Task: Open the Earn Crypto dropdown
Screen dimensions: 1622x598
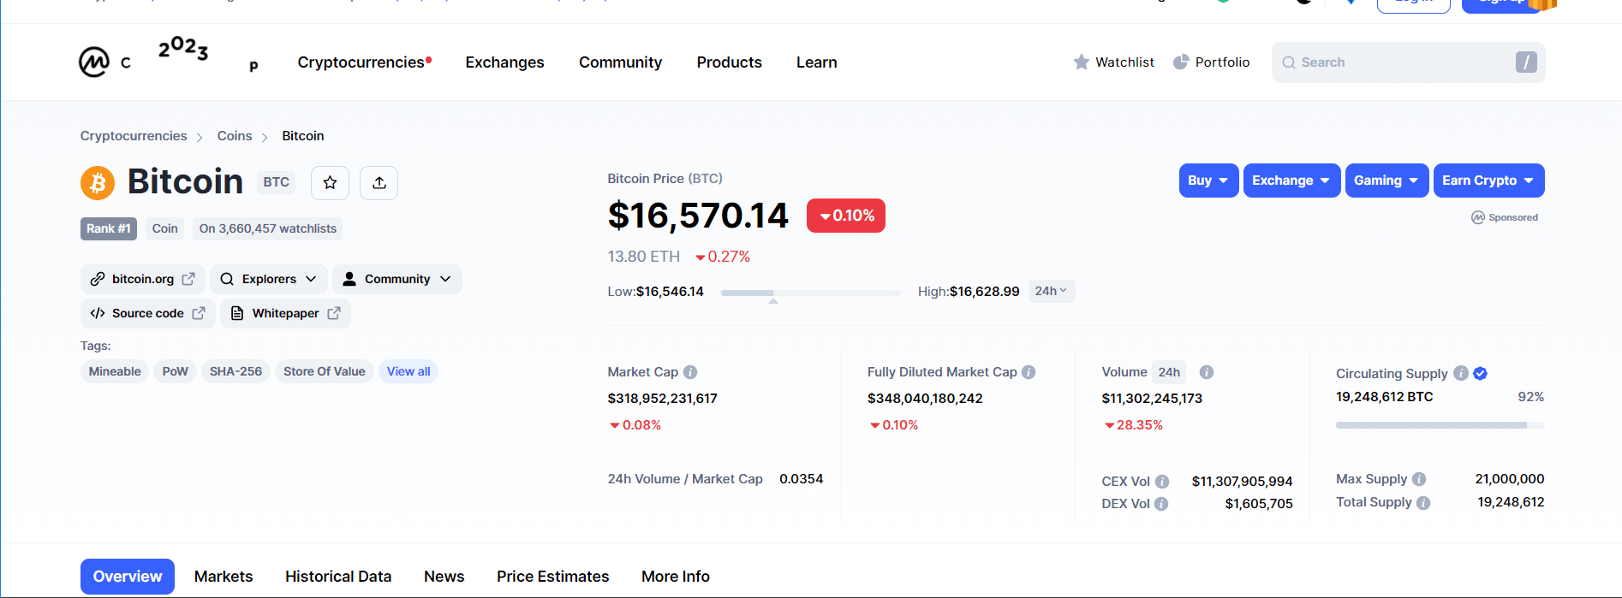Action: click(x=1488, y=181)
